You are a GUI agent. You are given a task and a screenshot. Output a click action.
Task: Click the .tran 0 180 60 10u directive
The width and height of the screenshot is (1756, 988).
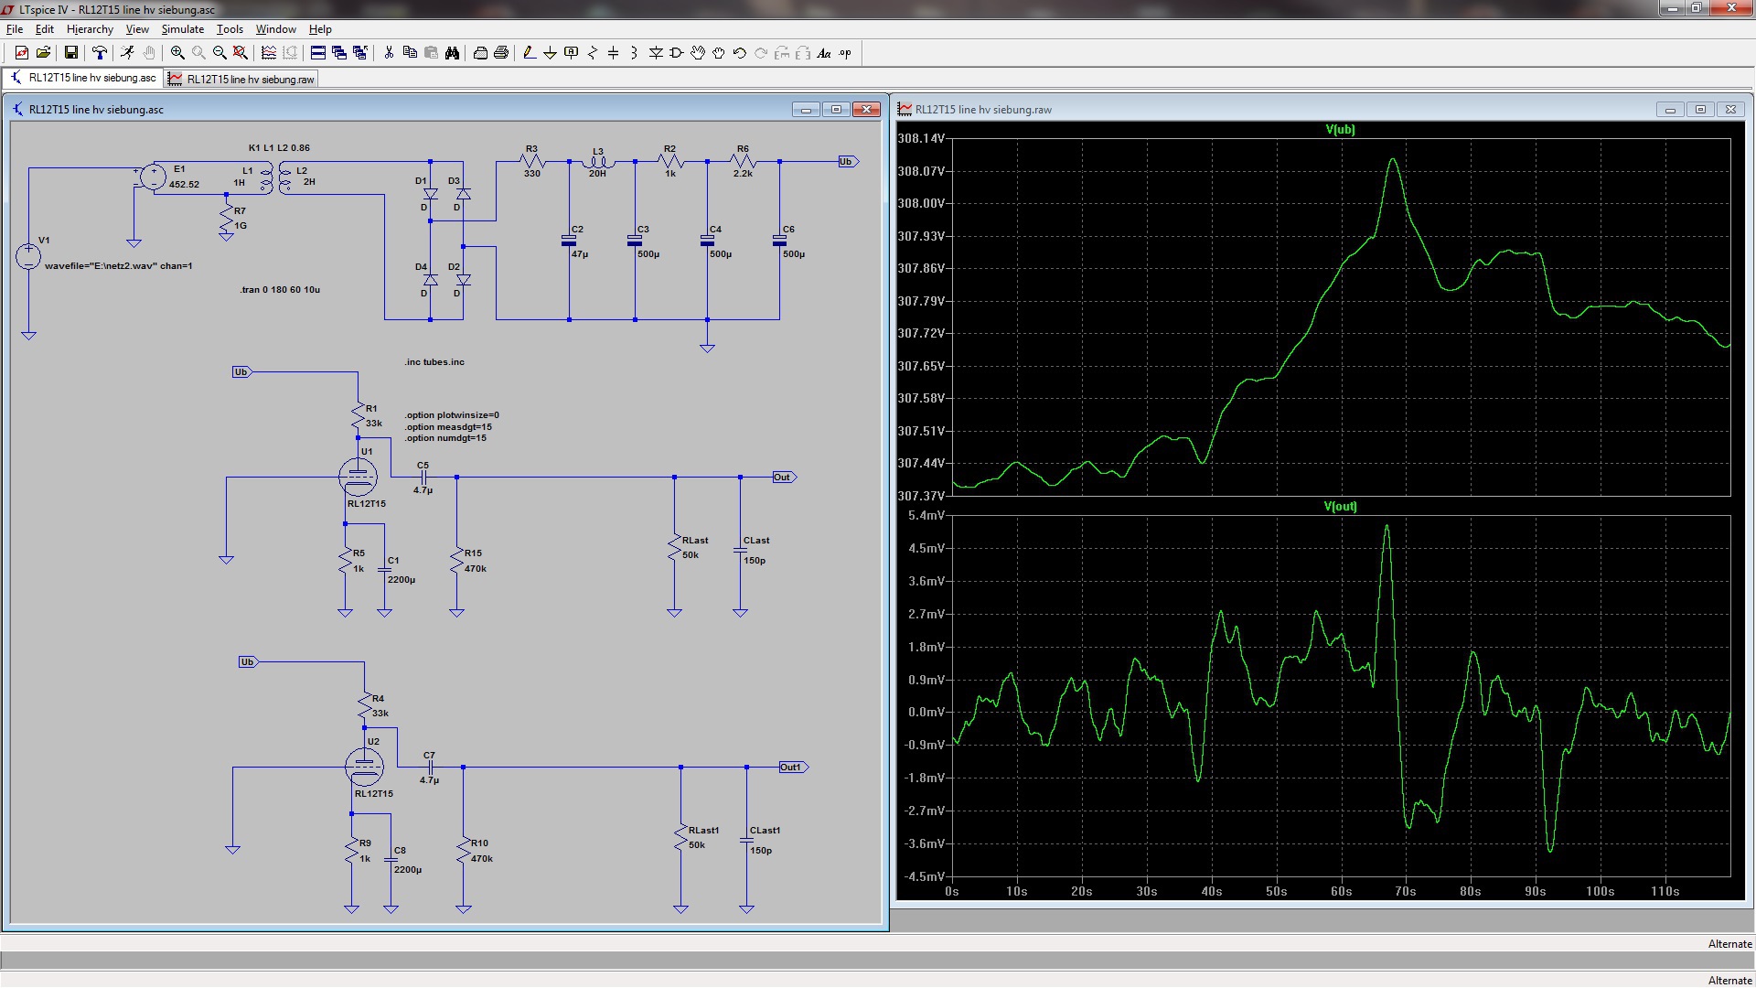tap(280, 290)
